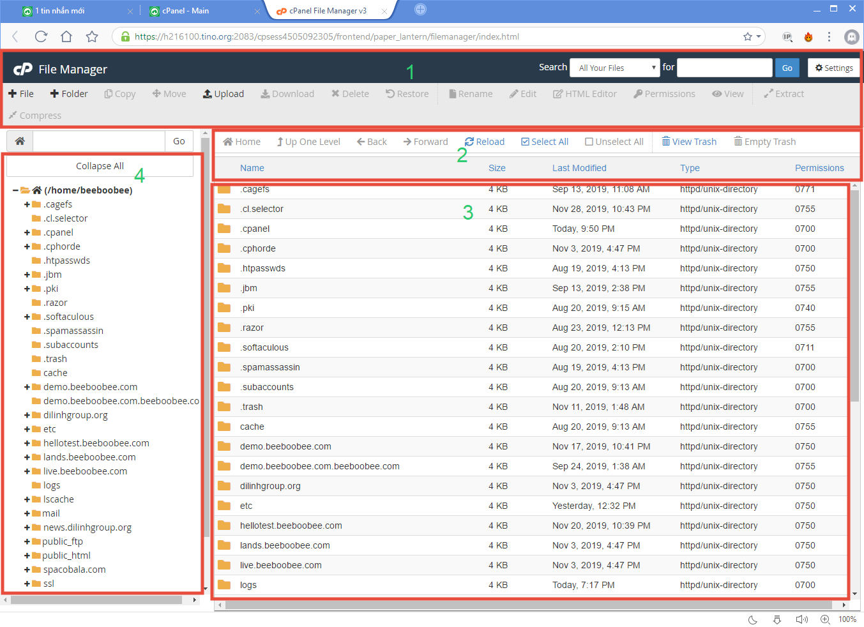The width and height of the screenshot is (864, 627).
Task: Click the Go button next to search
Action: tap(787, 68)
